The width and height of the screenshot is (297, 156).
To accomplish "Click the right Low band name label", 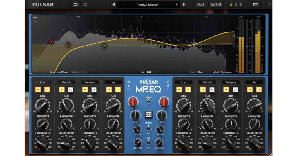I will (184, 82).
